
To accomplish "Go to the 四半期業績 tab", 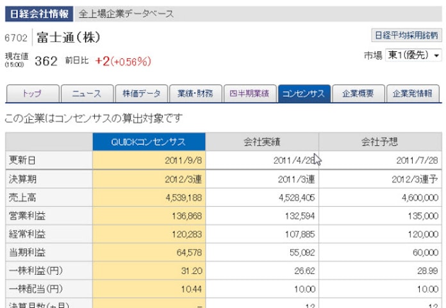I will (250, 93).
